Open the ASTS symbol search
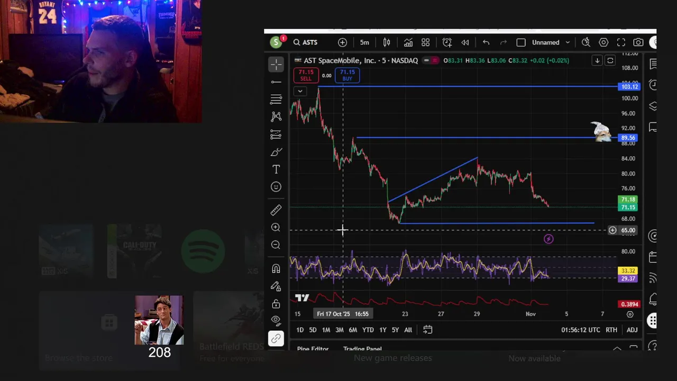677x381 pixels. point(306,42)
